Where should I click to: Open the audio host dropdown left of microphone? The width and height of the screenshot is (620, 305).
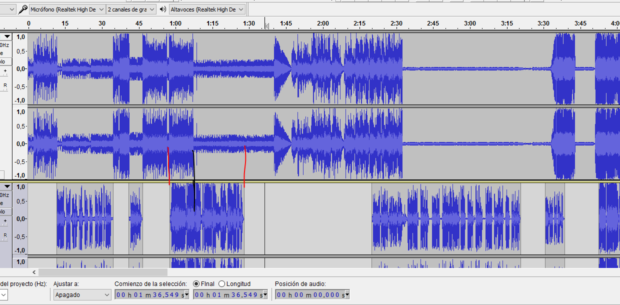[8, 9]
